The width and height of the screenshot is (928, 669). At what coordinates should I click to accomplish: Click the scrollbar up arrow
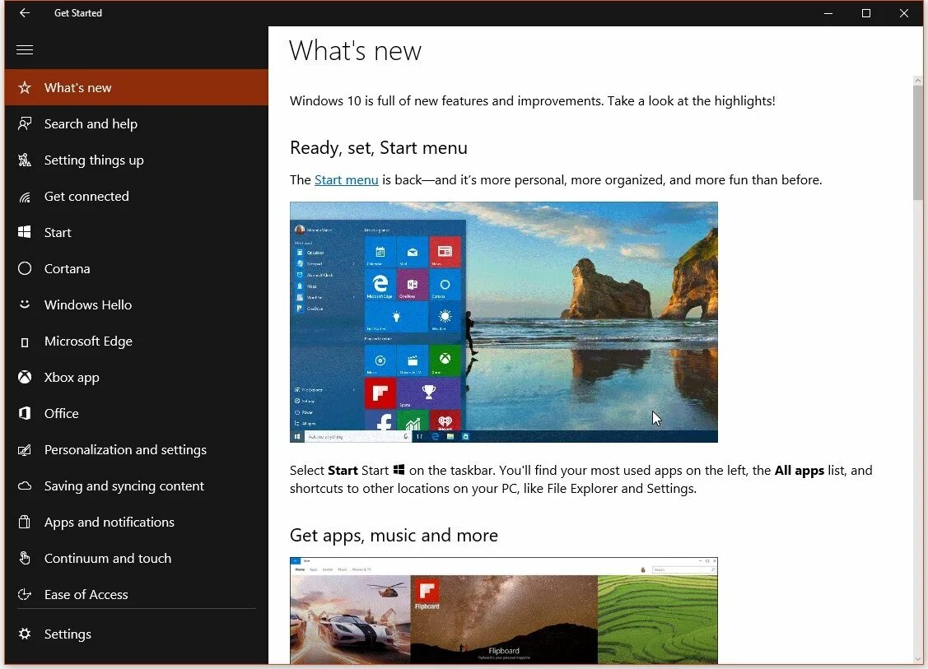pyautogui.click(x=918, y=81)
